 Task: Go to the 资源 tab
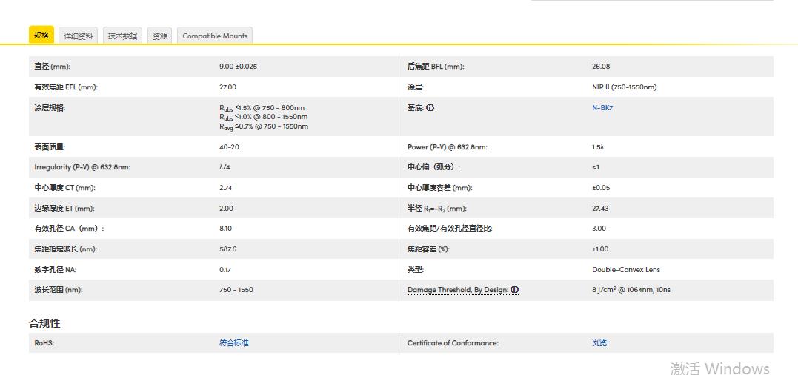pyautogui.click(x=160, y=36)
